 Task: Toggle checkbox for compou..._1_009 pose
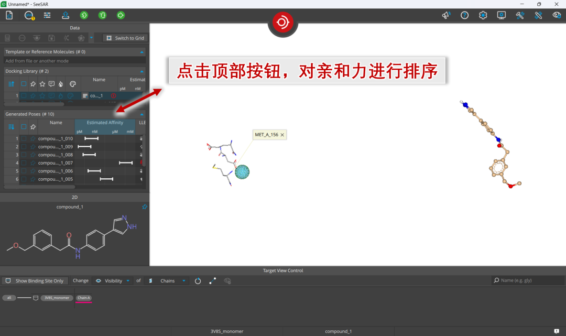(24, 147)
